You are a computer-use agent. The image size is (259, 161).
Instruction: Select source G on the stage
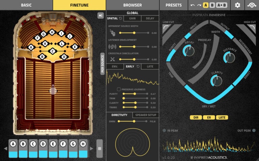coord(44,34)
